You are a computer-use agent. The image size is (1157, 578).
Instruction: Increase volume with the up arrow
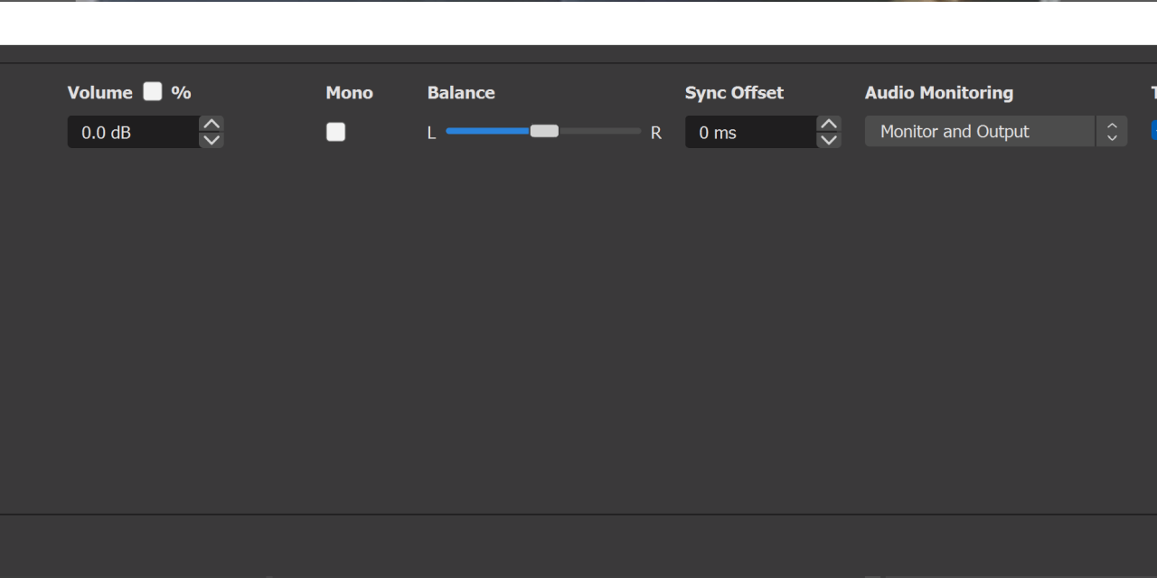(x=212, y=125)
